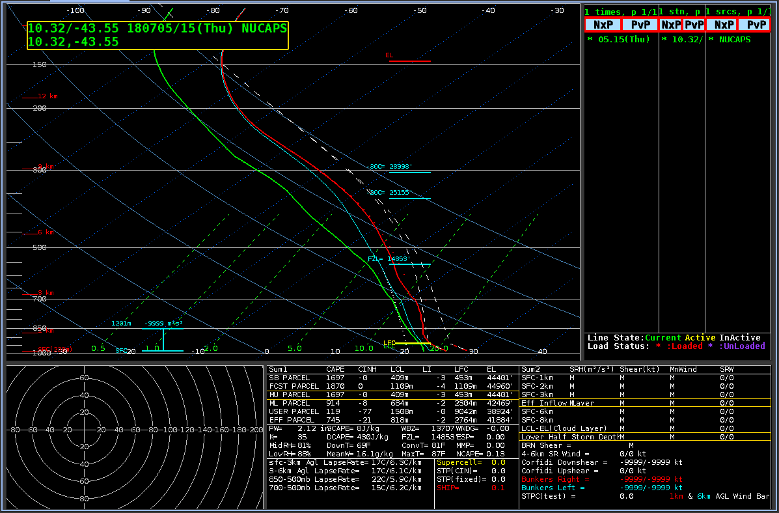Image resolution: width=779 pixels, height=513 pixels.
Task: Select the ML PARCEL row
Action: coord(392,403)
